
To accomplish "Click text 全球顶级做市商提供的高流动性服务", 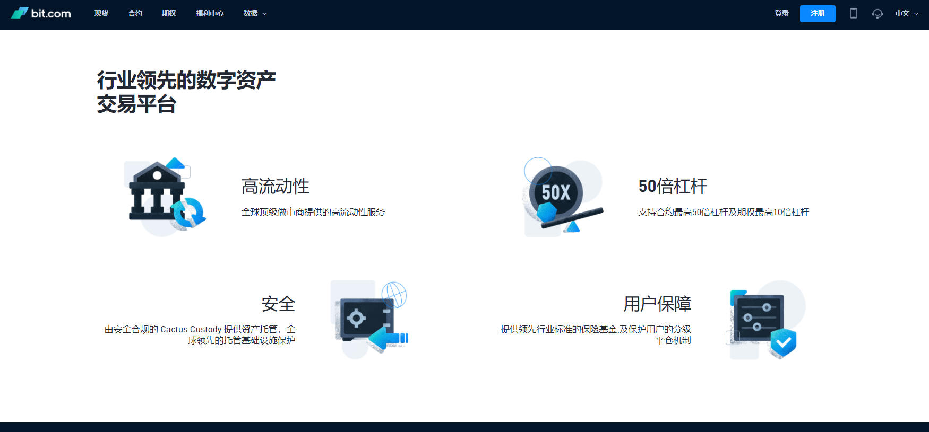I will 313,212.
